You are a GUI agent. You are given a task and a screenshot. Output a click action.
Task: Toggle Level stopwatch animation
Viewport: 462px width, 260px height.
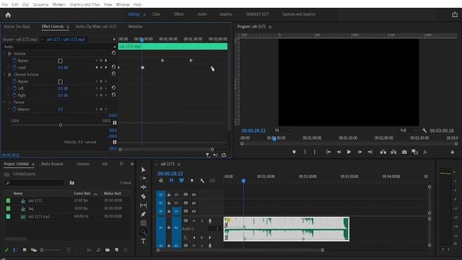tap(14, 67)
